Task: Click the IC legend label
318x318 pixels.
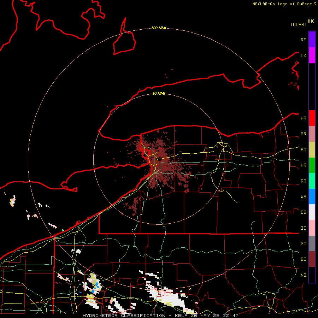Action: point(303,228)
